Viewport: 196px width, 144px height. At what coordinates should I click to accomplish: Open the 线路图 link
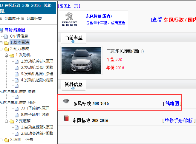point(172,103)
